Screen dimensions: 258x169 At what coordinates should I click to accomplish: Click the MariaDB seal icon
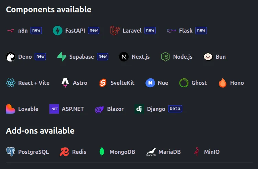click(151, 152)
